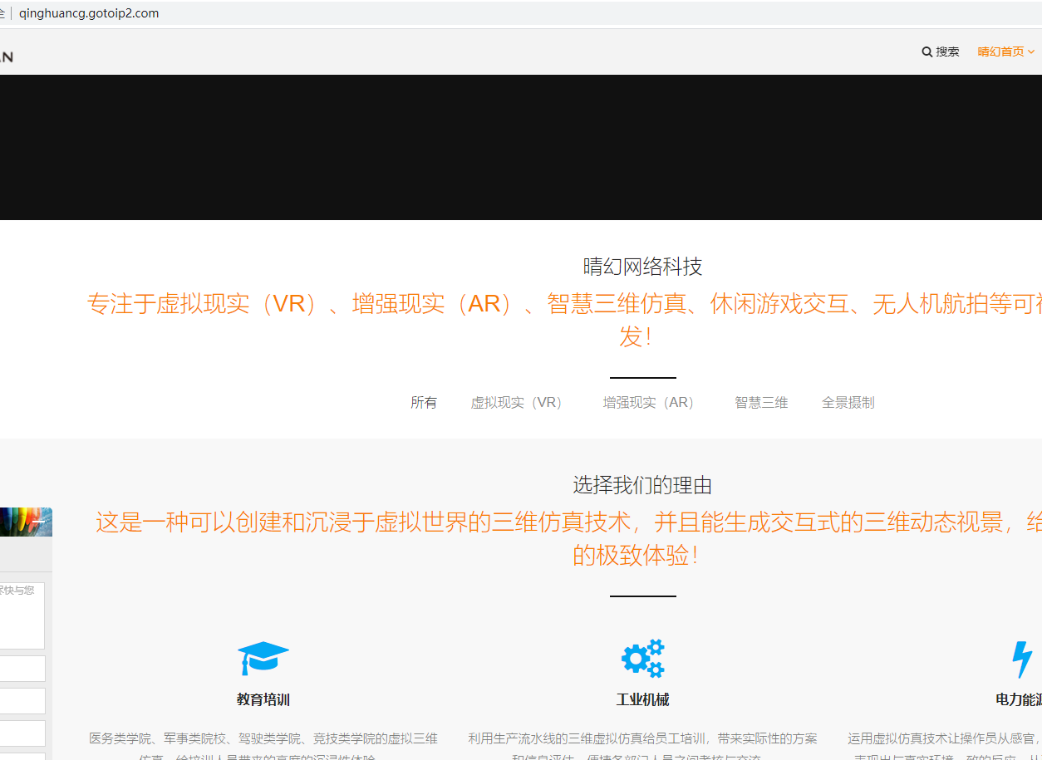Filter by 智慧三维 tab

(760, 403)
